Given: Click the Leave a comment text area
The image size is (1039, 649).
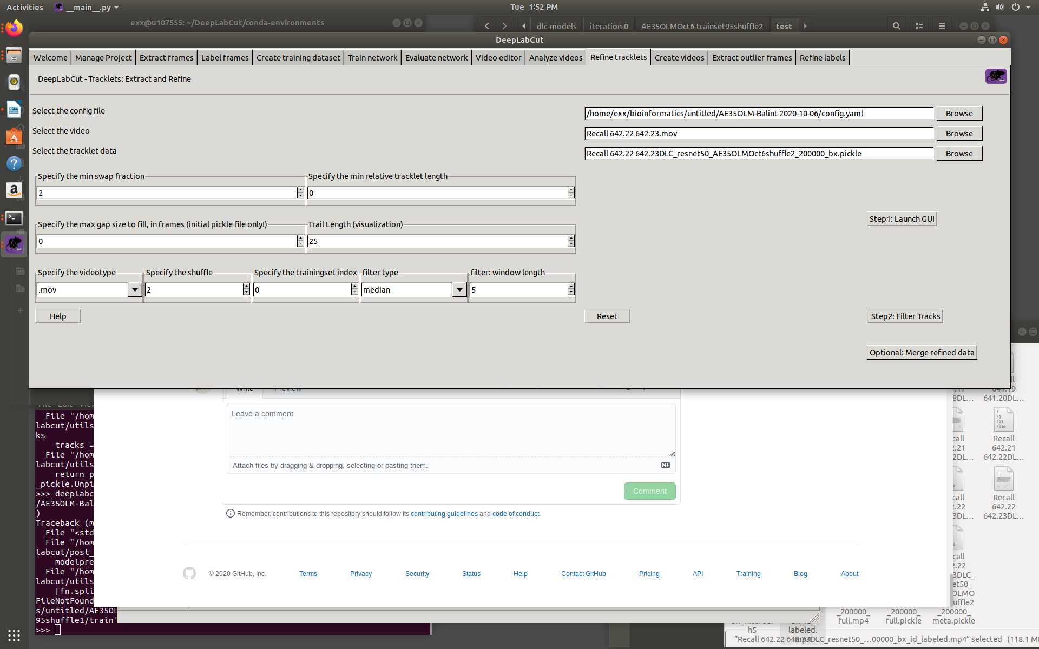Looking at the screenshot, I should (451, 430).
